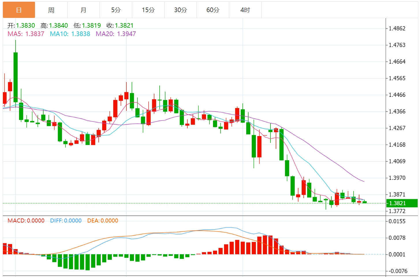Click the 1.4366 price axis label
The height and width of the screenshot is (277, 420).
(x=397, y=112)
